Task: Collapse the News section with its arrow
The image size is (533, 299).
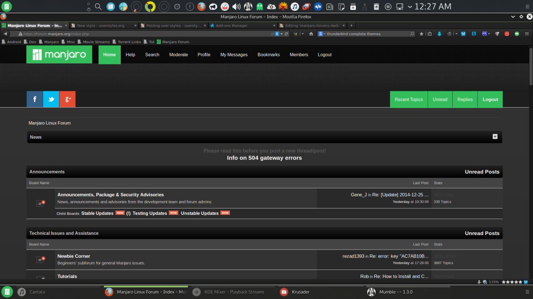Action: point(495,136)
